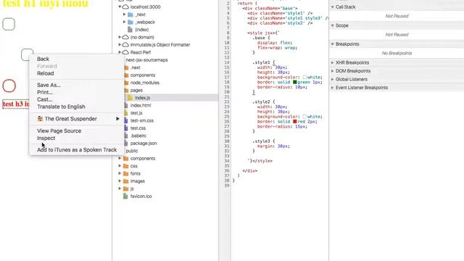Click the white color swatch in .style2
Viewport: 464px width, 261px height.
click(x=304, y=117)
